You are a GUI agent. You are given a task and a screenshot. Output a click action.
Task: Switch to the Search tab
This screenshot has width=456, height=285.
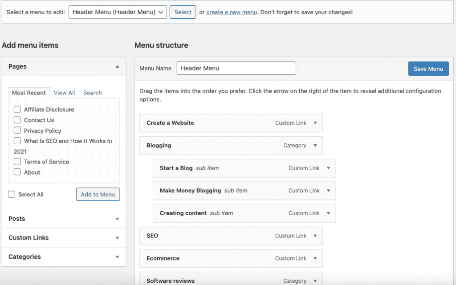tap(92, 93)
